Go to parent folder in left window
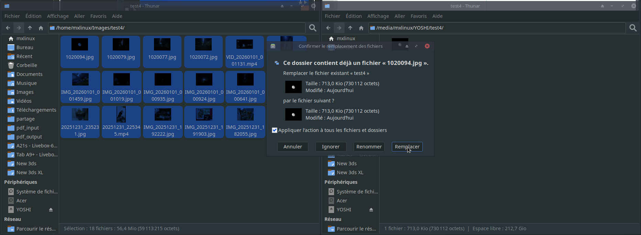 pos(30,28)
